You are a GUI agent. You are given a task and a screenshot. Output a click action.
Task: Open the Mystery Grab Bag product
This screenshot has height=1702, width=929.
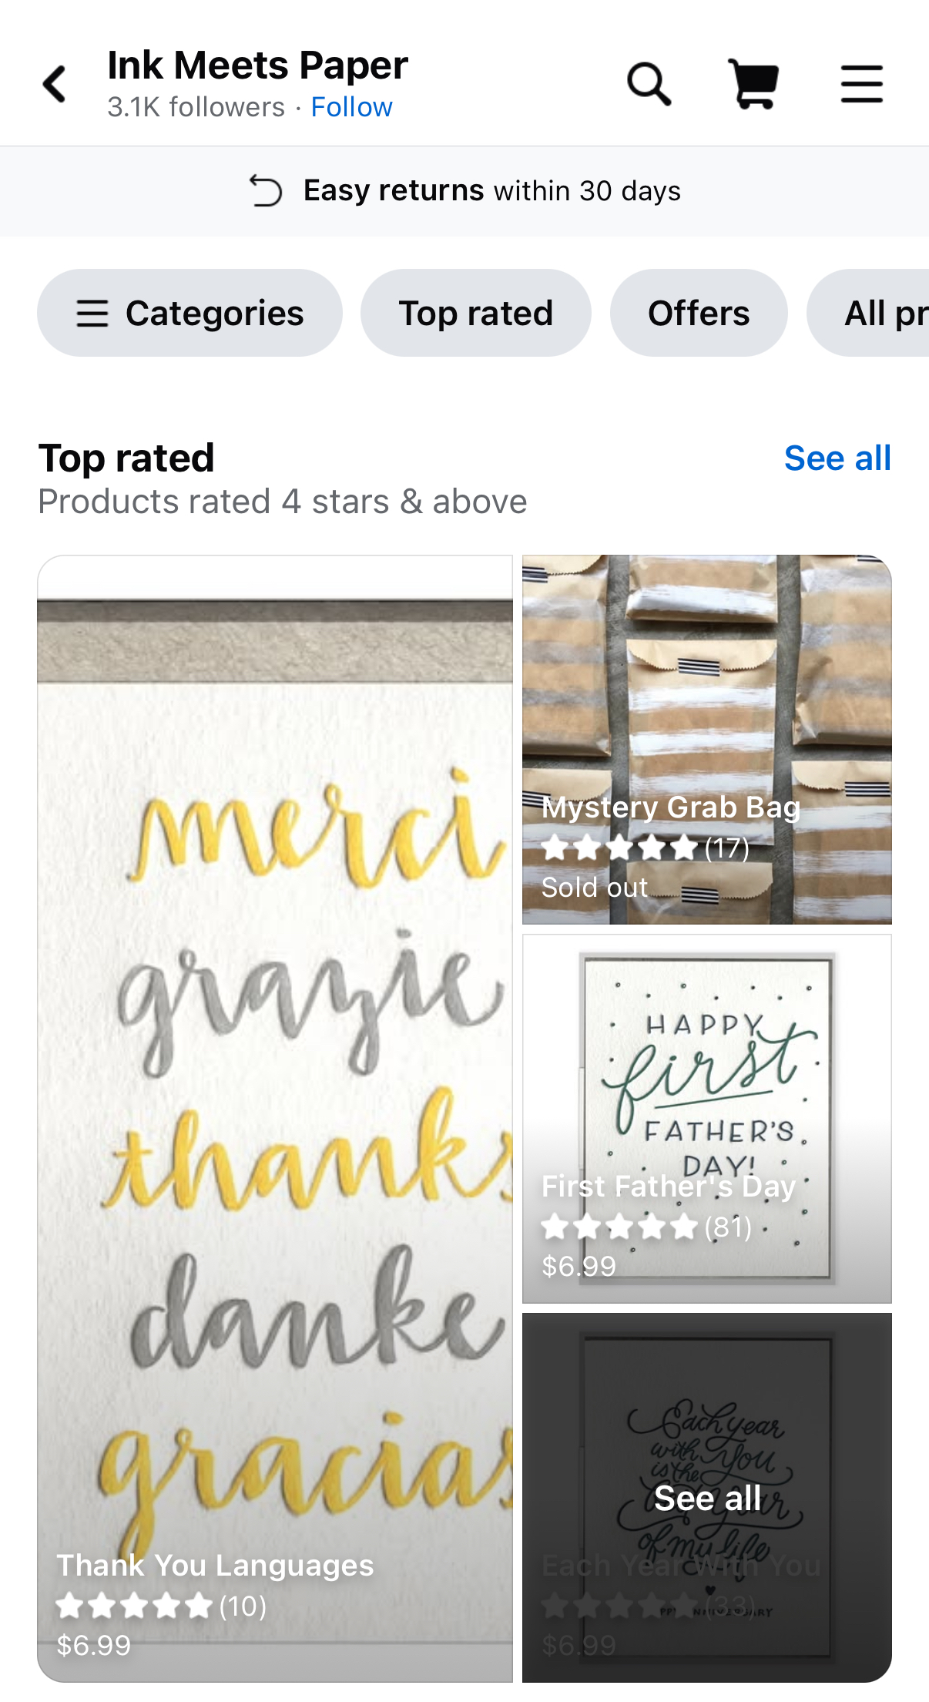pyautogui.click(x=706, y=739)
